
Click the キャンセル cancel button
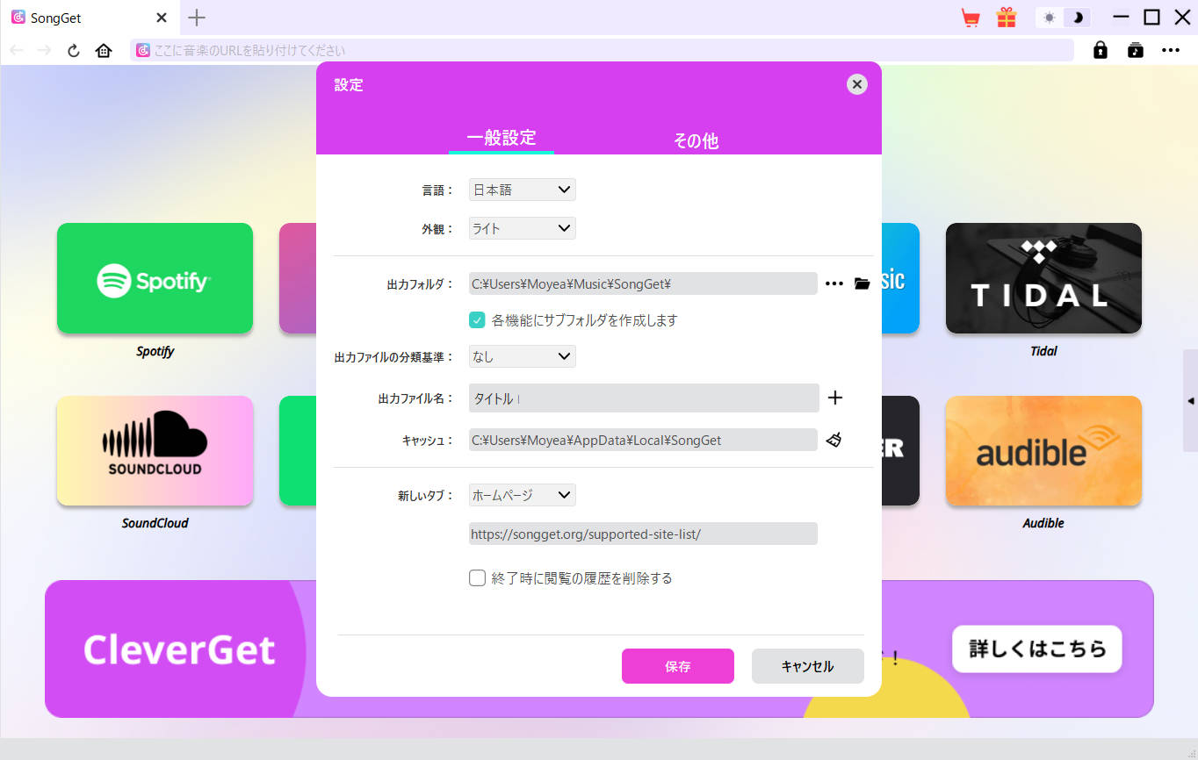click(x=806, y=666)
